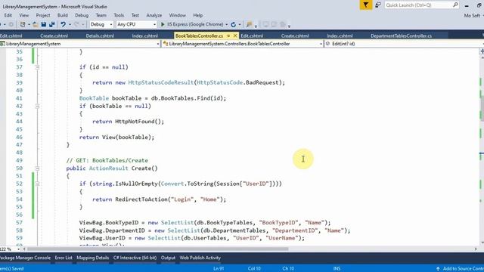Open the Output panel tab
484x272 pixels.
pyautogui.click(x=168, y=258)
